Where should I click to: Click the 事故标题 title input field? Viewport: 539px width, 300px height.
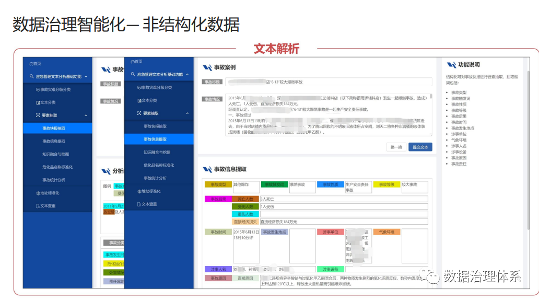pos(329,82)
